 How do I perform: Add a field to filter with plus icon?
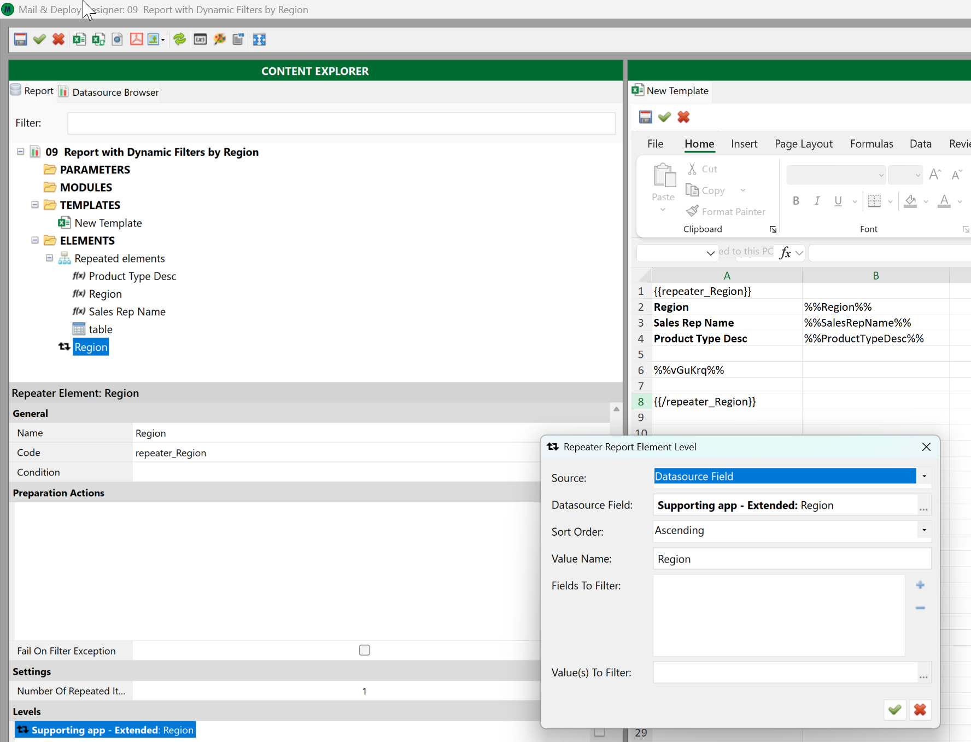[920, 585]
